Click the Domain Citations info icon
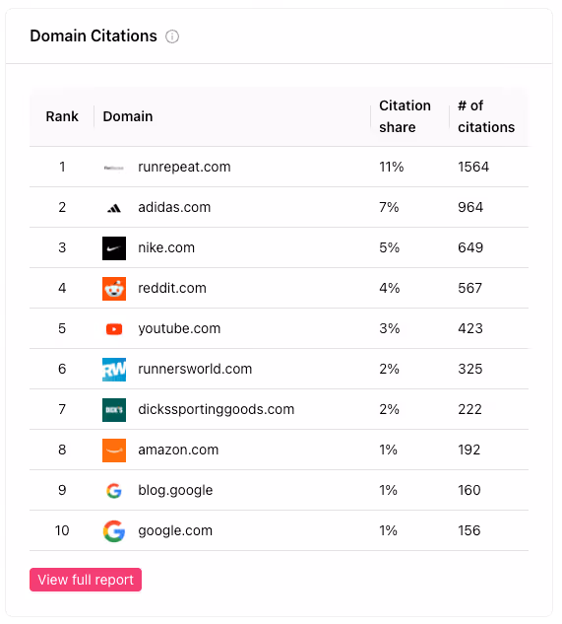Image resolution: width=562 pixels, height=624 pixels. [172, 36]
